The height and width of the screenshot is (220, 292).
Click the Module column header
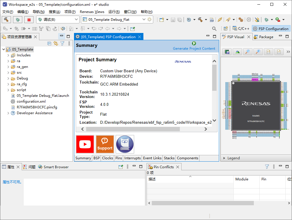[246, 179]
